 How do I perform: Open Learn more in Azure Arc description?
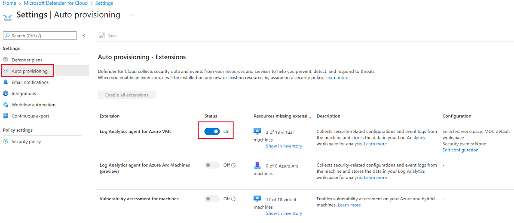click(x=375, y=178)
